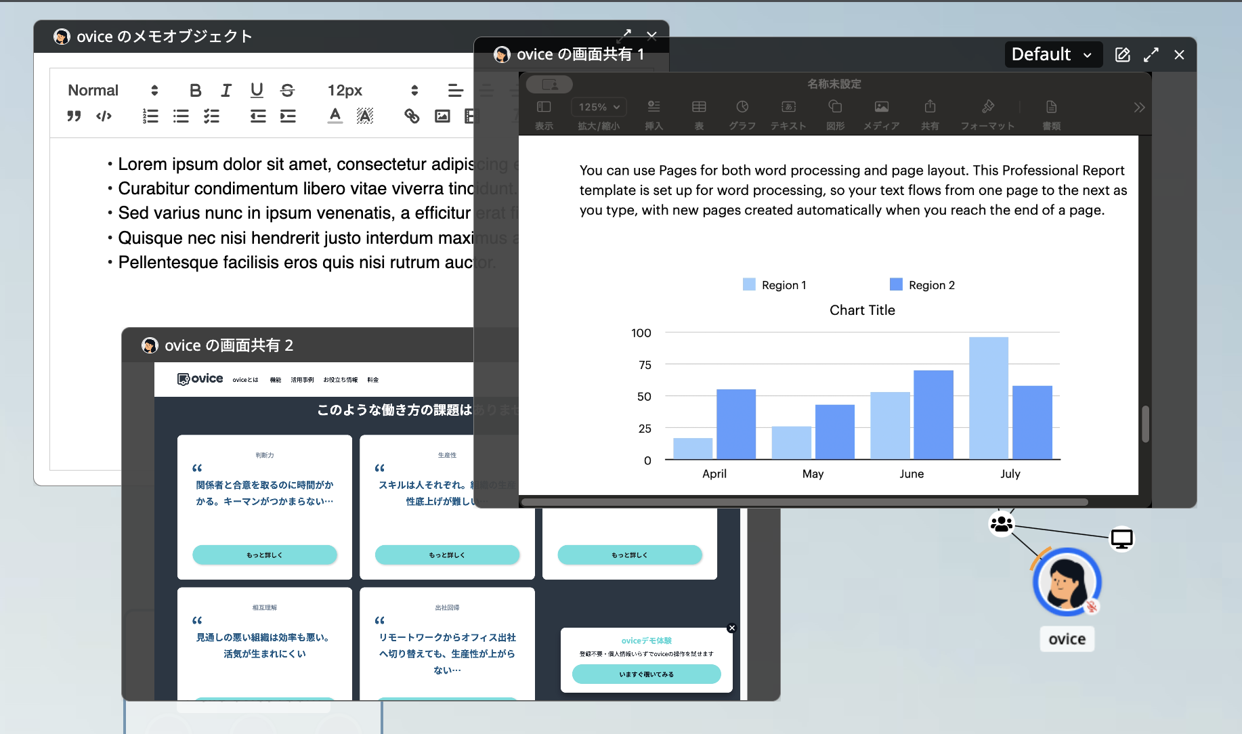Screen dimensions: 1242x734
Task: Expand hidden Pages toolbar items chevron
Action: (1139, 107)
